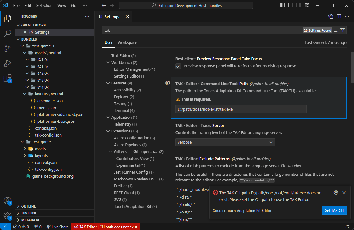This screenshot has height=230, width=354.
Task: Toggle primary side bar layout icon
Action: [x=283, y=5]
